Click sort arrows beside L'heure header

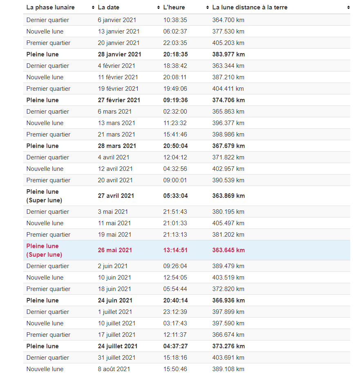click(208, 7)
